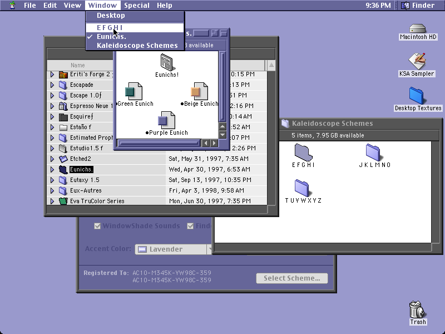Click the Kaleidoscope Schemes title bar folder icon
This screenshot has width=445, height=334.
285,123
